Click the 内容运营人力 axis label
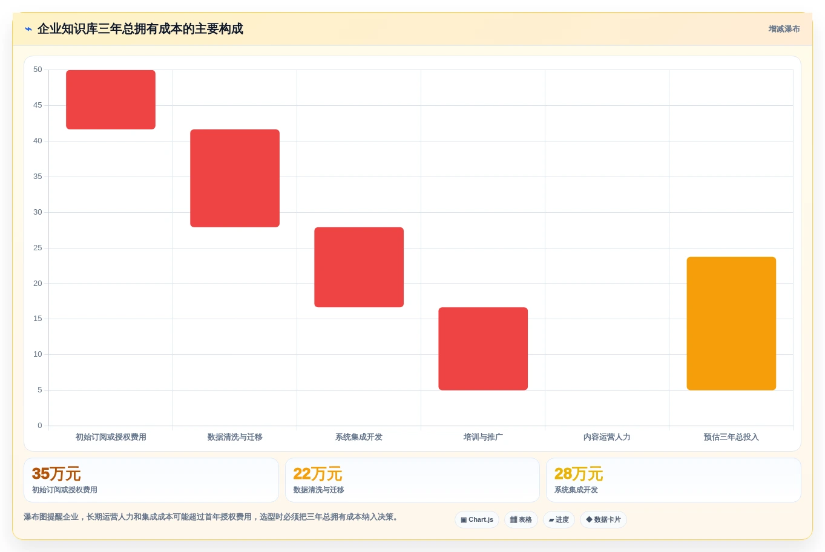 607,437
